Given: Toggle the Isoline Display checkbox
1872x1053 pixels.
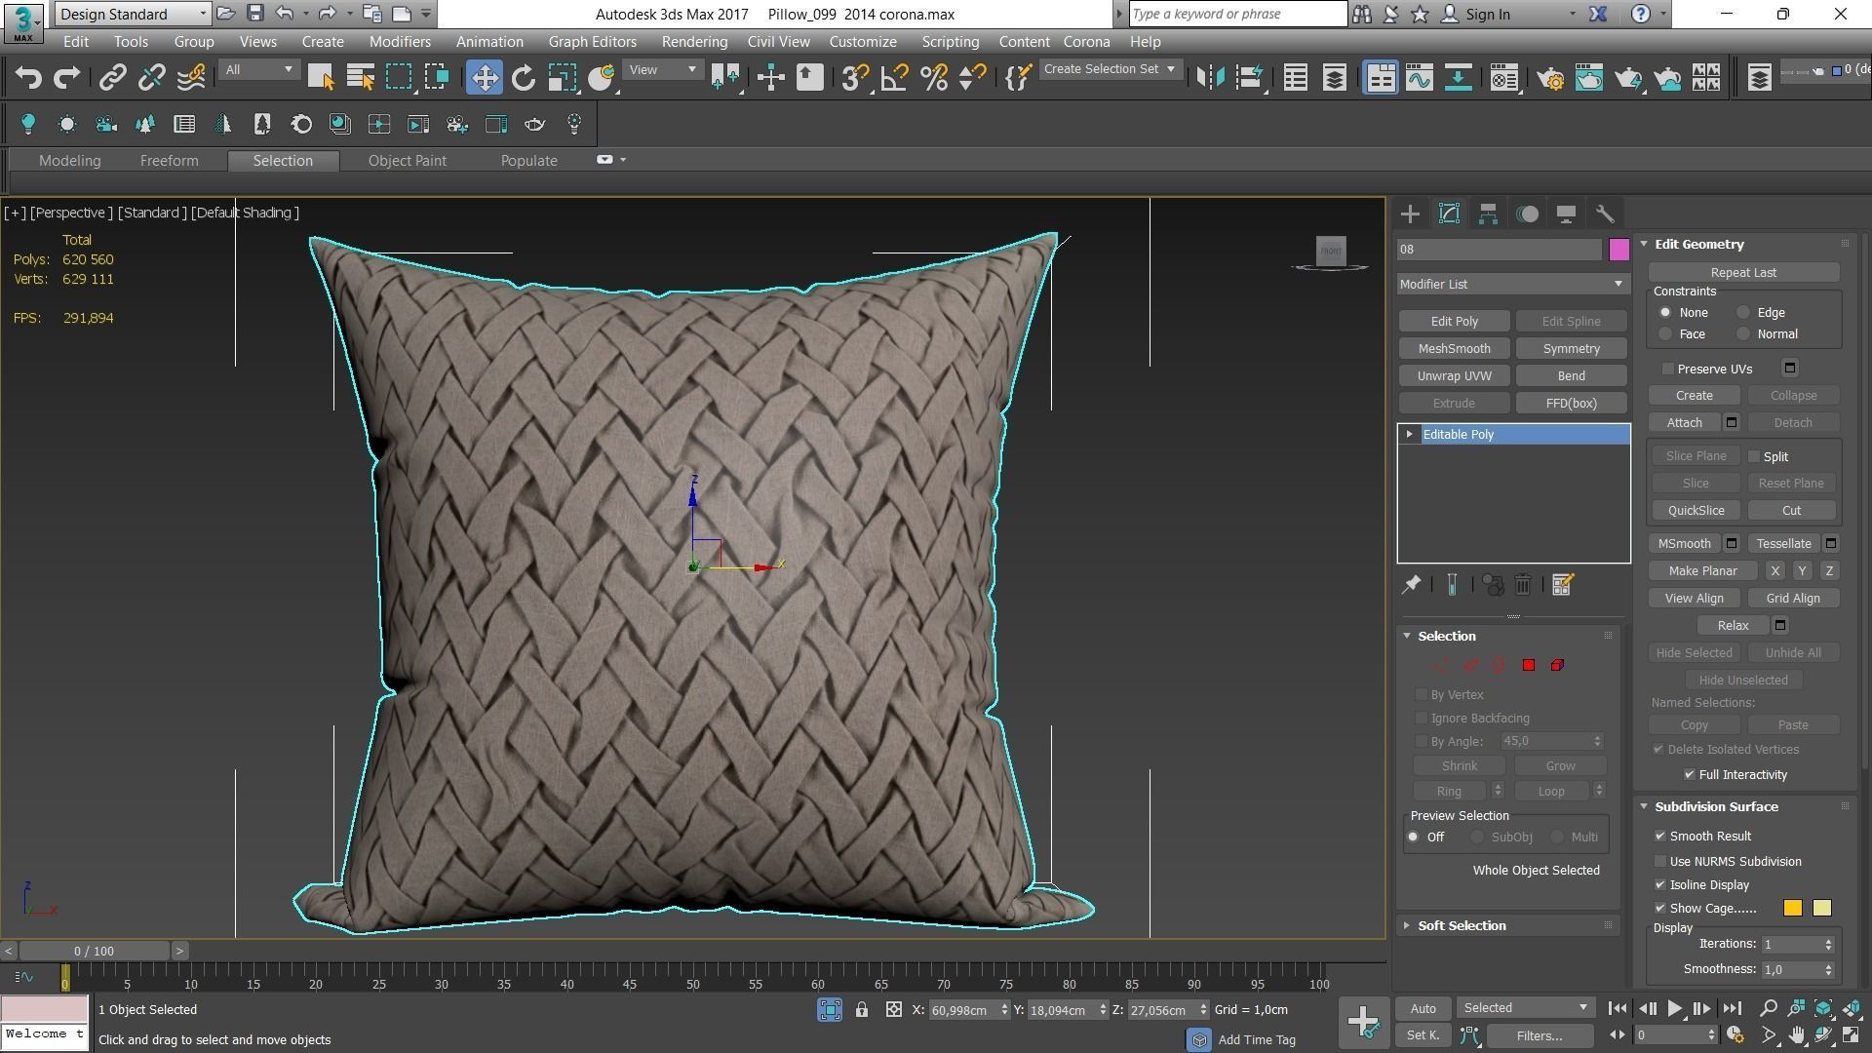Looking at the screenshot, I should 1660,884.
